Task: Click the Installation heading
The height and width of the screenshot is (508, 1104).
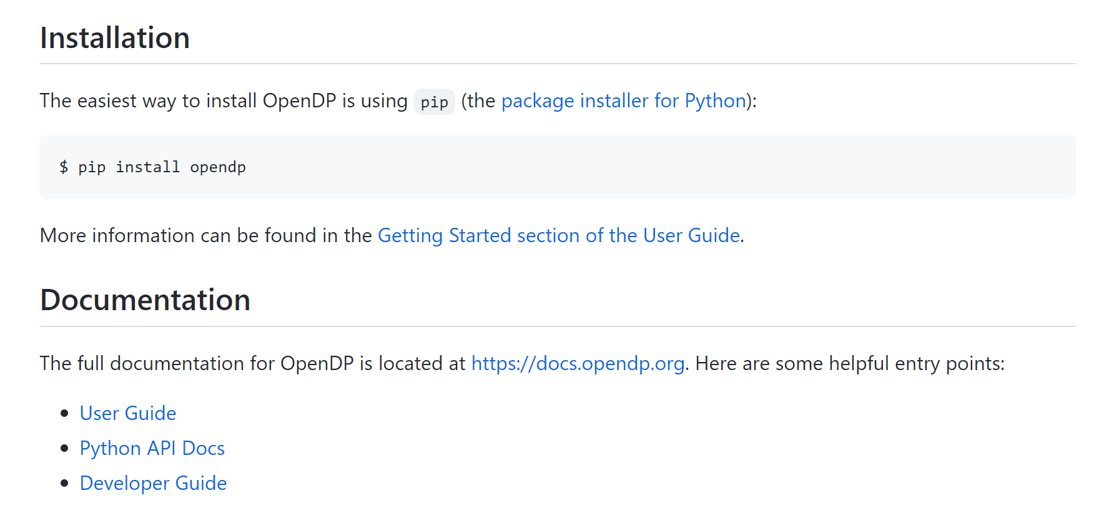Action: pos(115,38)
